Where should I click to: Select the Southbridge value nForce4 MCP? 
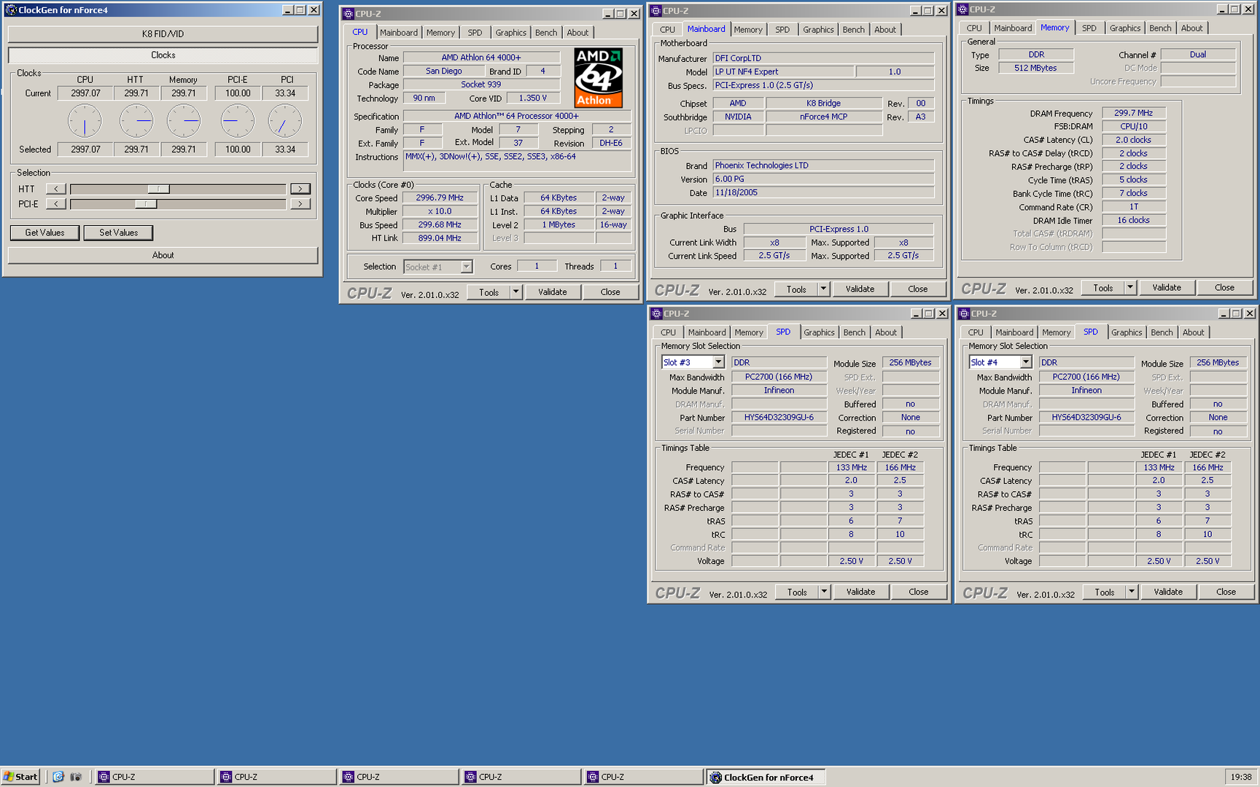pos(824,117)
